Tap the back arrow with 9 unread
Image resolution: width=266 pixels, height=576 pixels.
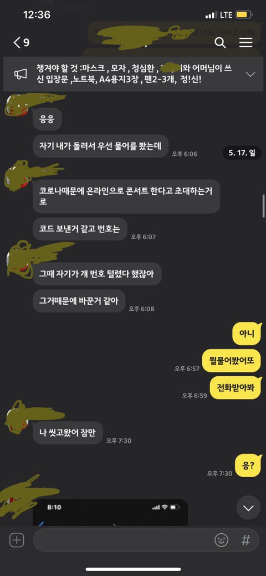21,43
